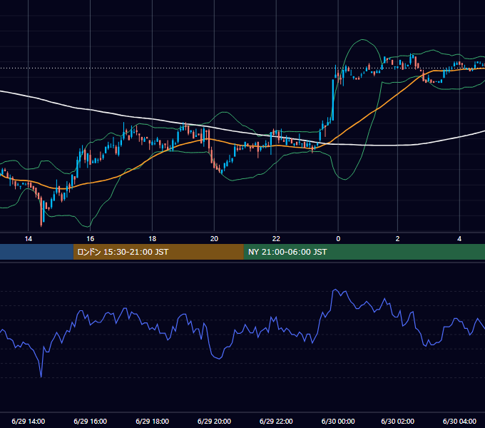Click the 2 hour axis label
This screenshot has height=428, width=485.
point(397,239)
